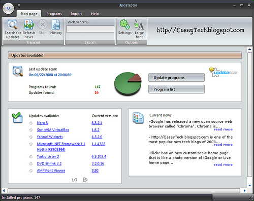Viewport: 254px width, 201px height.
Task: Click the Web search input field
Action: 90,29
